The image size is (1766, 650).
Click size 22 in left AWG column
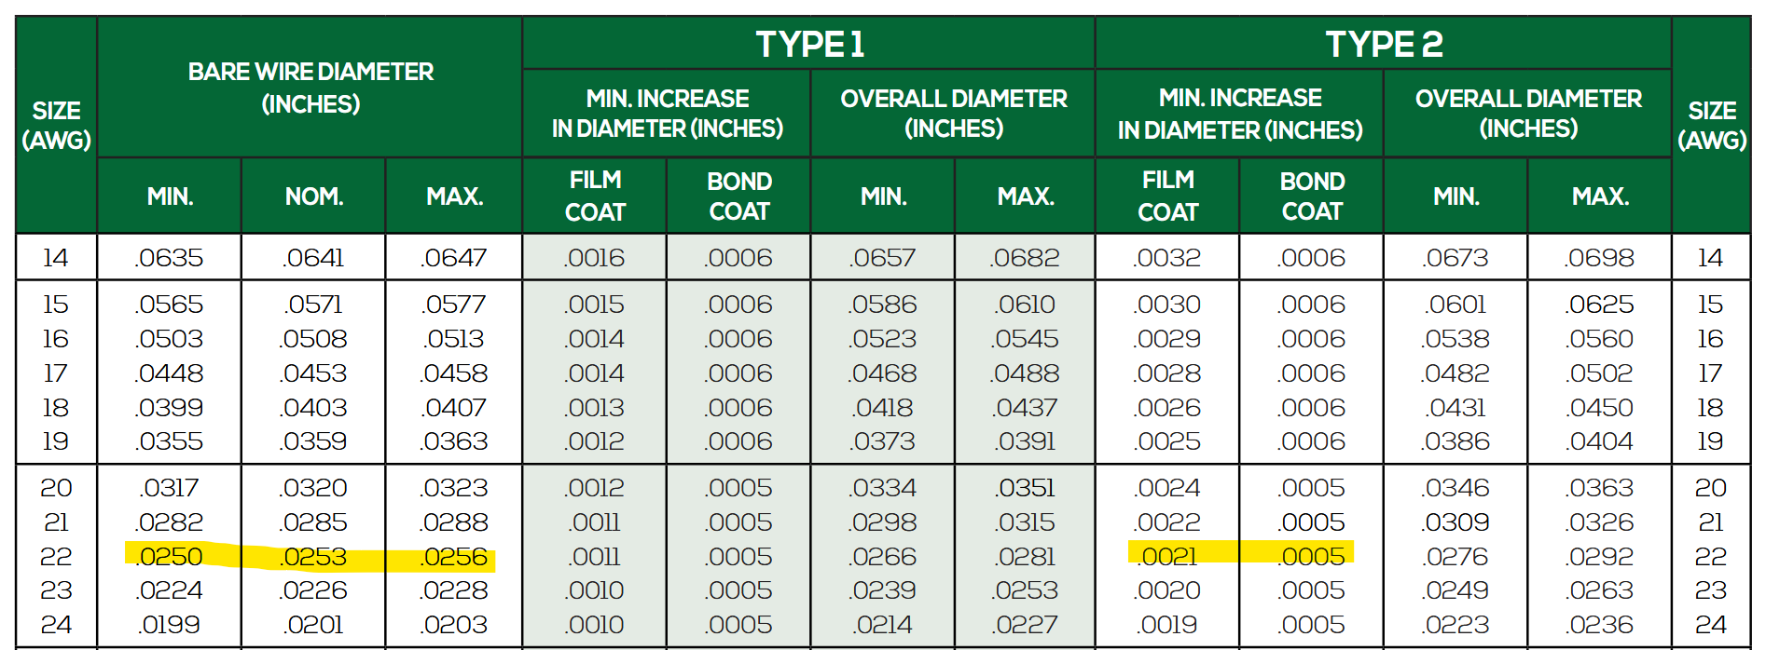(56, 557)
